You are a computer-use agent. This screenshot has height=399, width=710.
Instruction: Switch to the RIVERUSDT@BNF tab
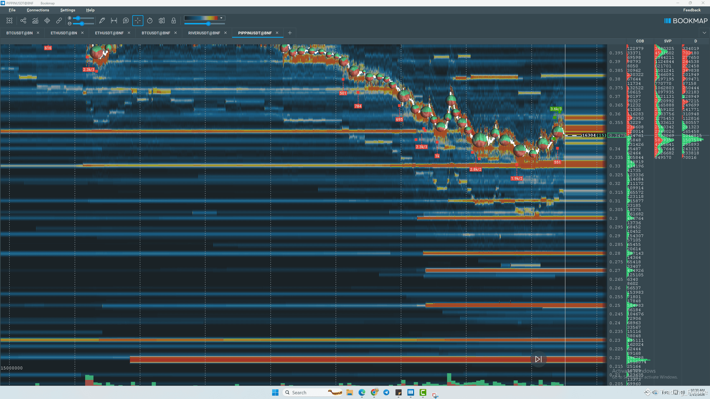pos(204,33)
